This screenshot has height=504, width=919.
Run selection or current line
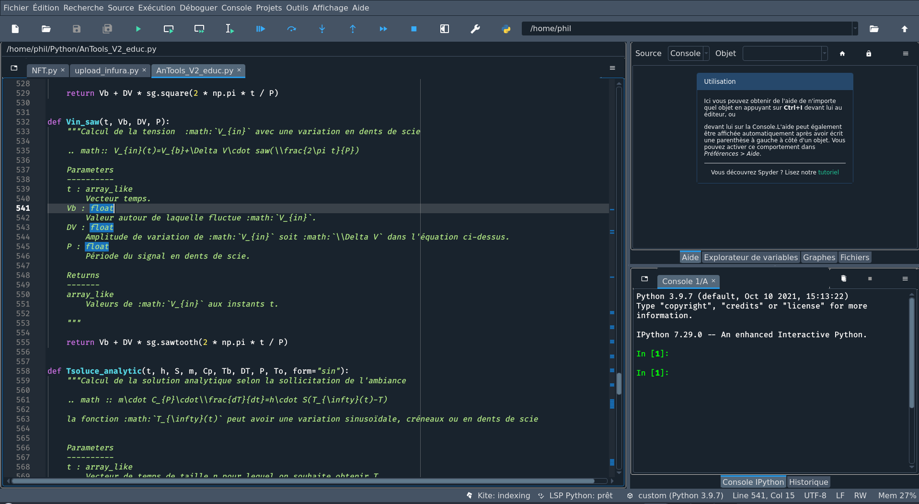(230, 29)
